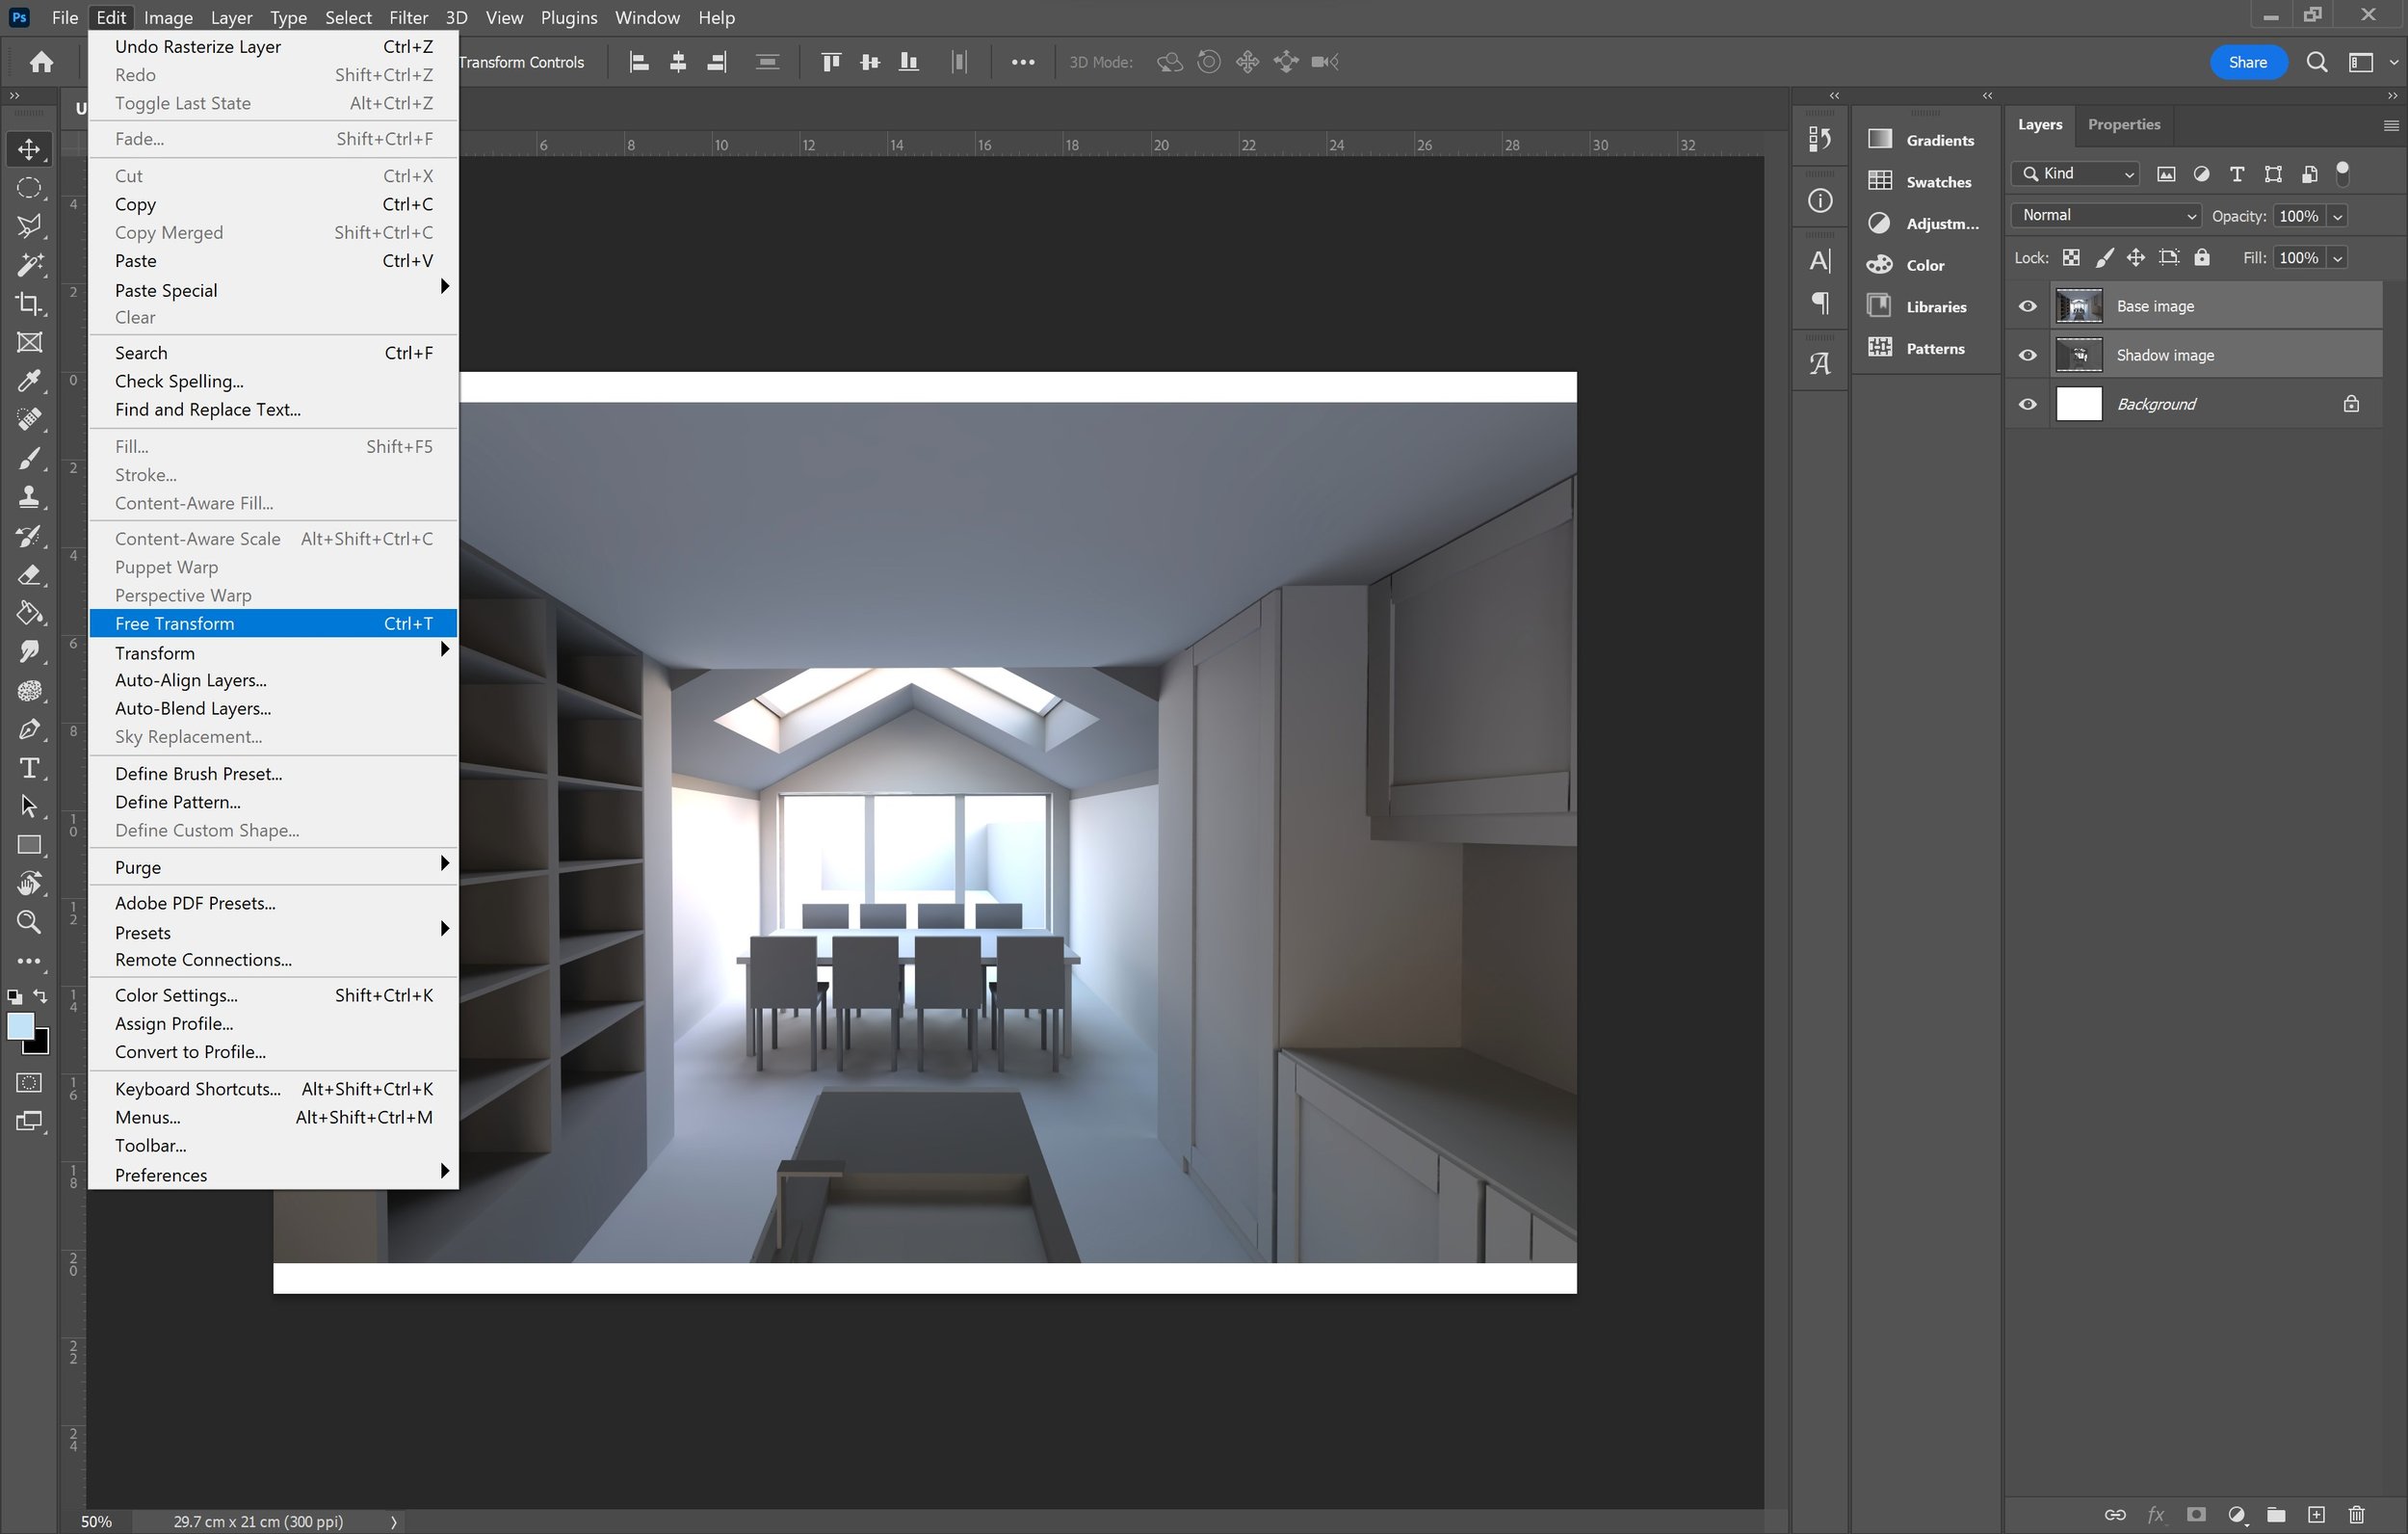Viewport: 2408px width, 1534px height.
Task: Toggle lock transparent pixels
Action: [x=2071, y=258]
